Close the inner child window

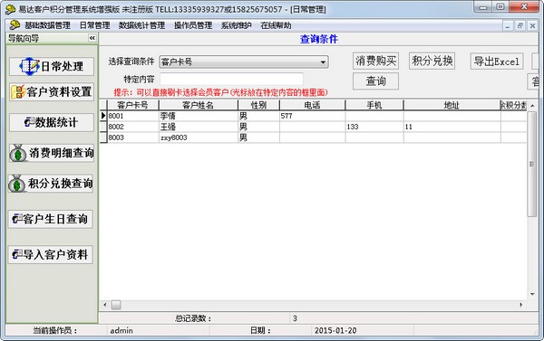click(x=532, y=25)
